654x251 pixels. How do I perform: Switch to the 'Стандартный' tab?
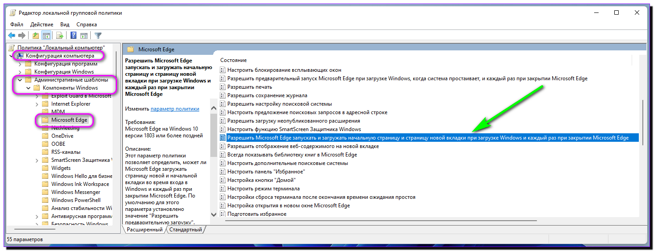(185, 230)
